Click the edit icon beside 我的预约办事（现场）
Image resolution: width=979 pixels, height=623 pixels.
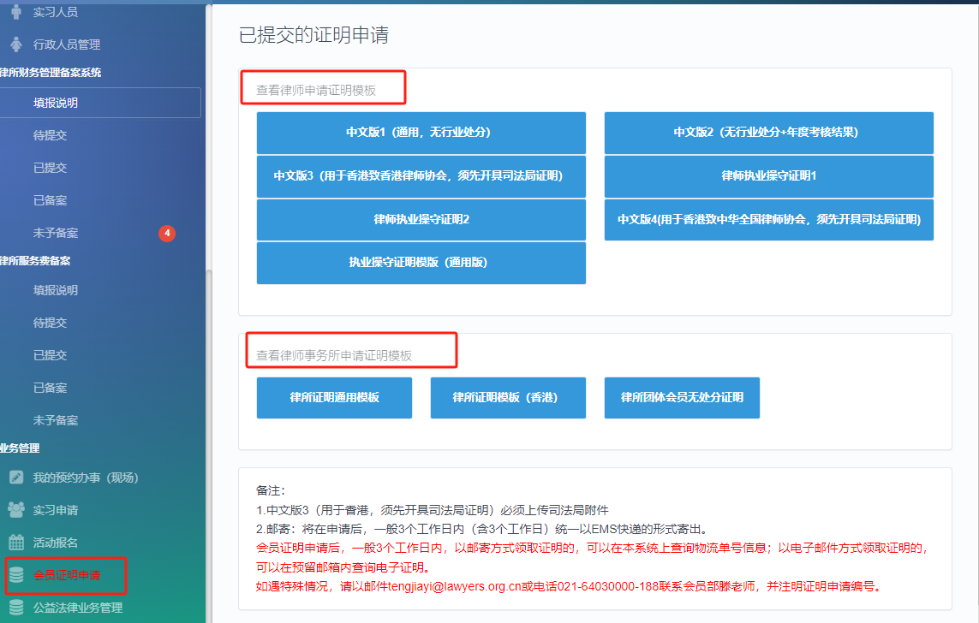pos(15,478)
